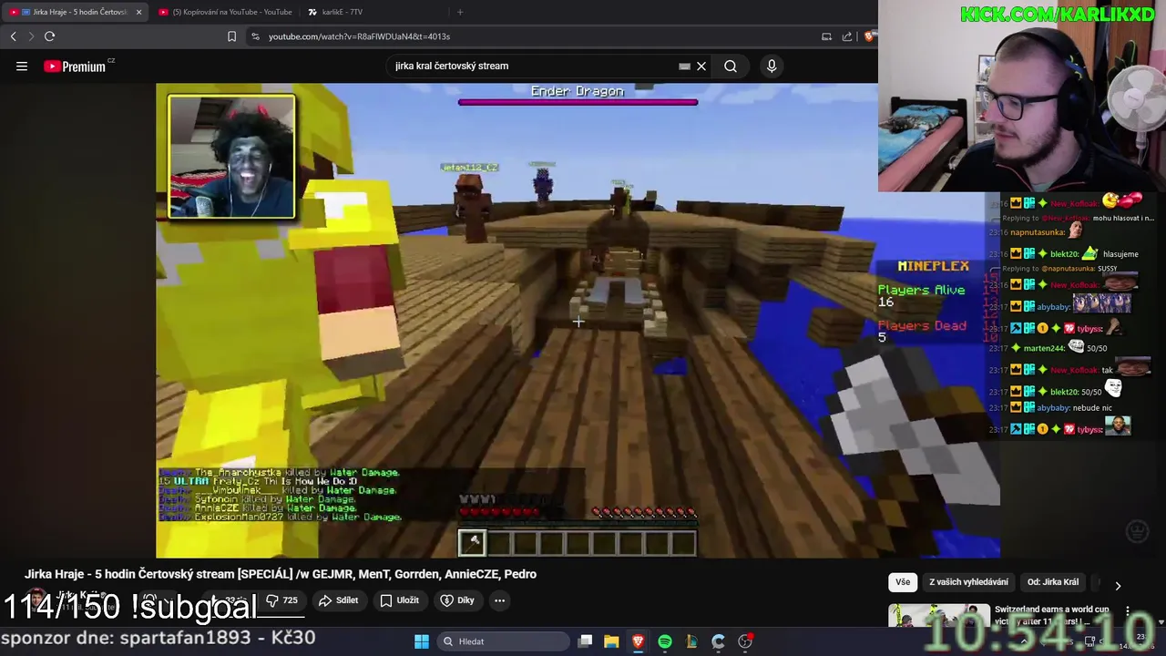Dislike the video showing 725
1166x656 pixels.
tap(281, 600)
